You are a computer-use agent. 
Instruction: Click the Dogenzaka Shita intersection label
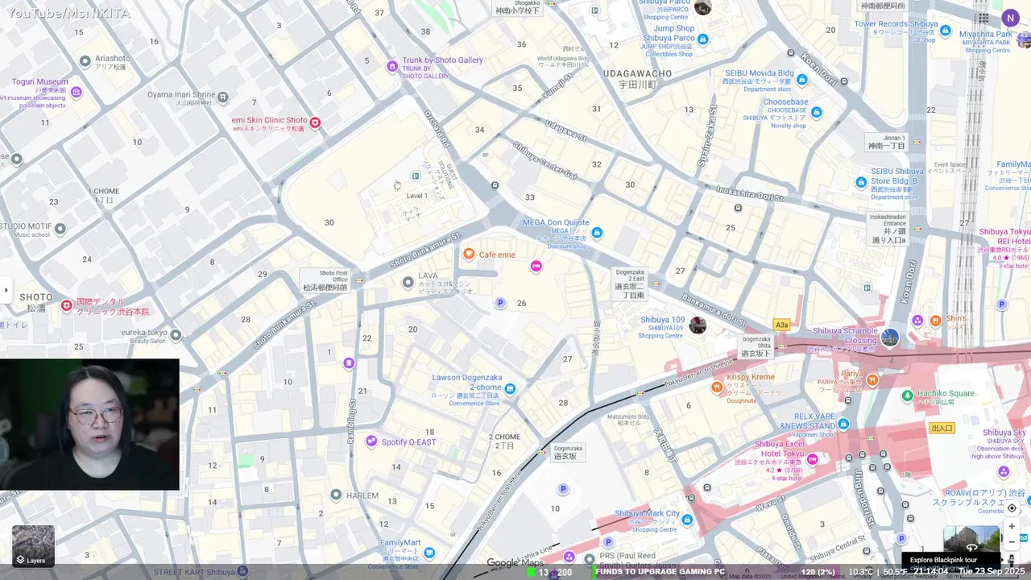click(756, 346)
